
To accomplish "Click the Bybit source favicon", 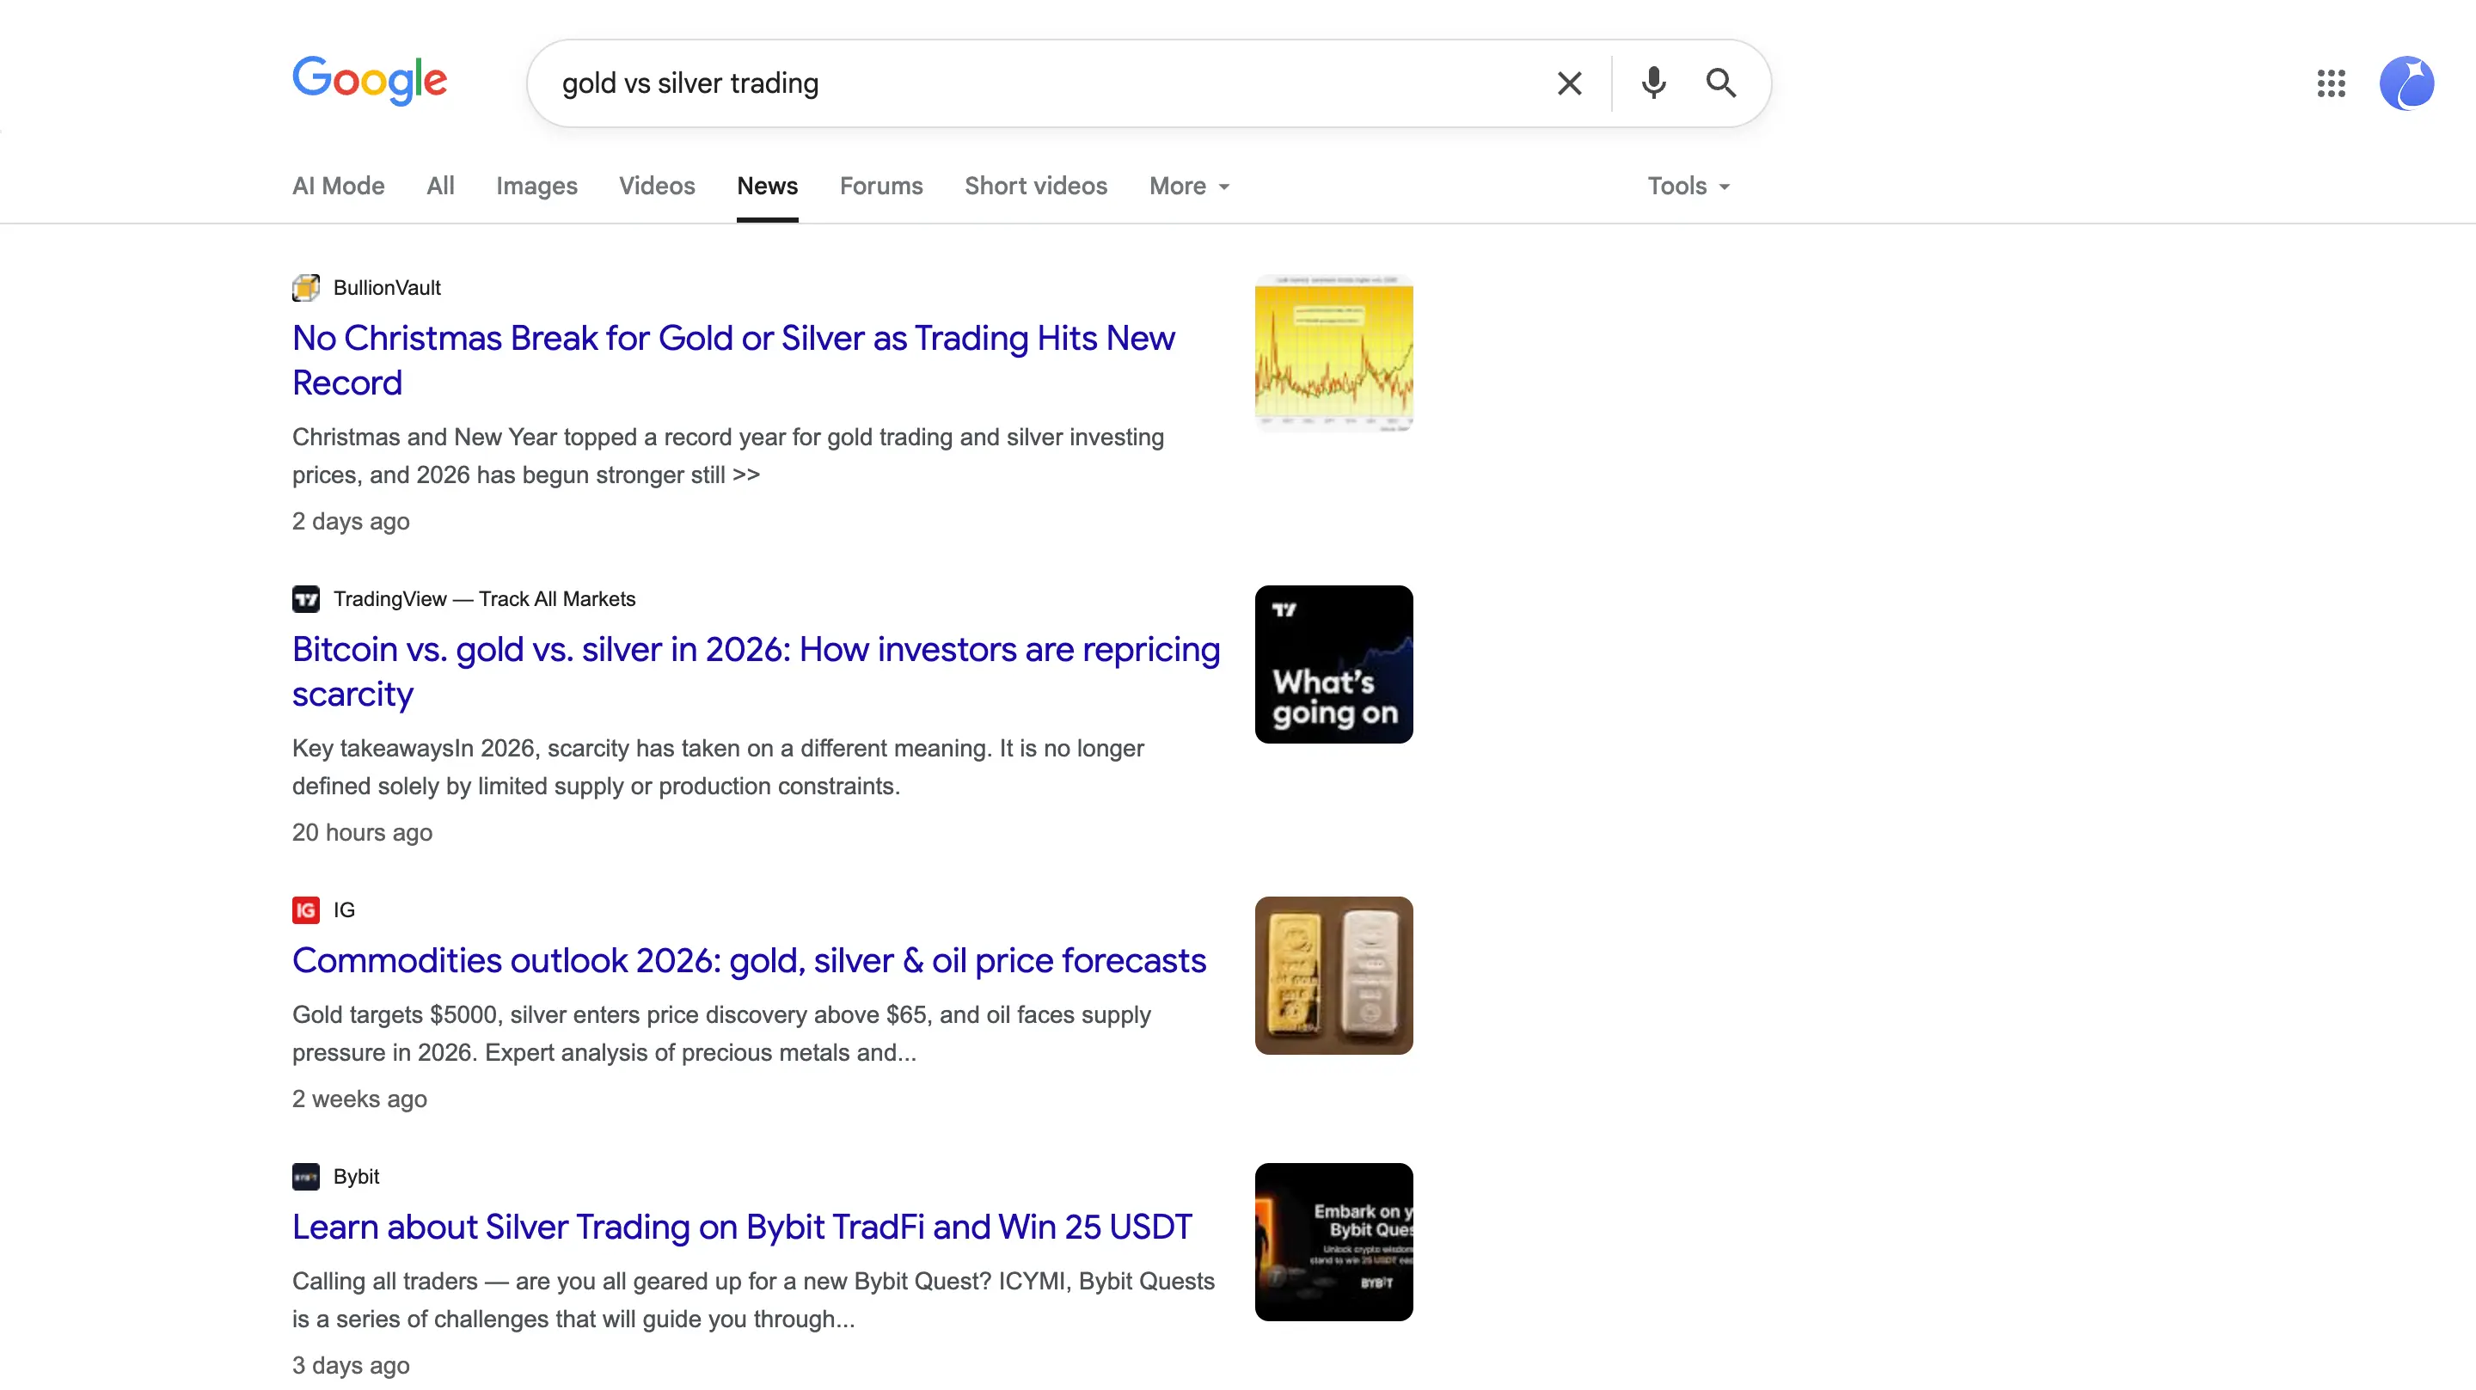I will click(306, 1176).
